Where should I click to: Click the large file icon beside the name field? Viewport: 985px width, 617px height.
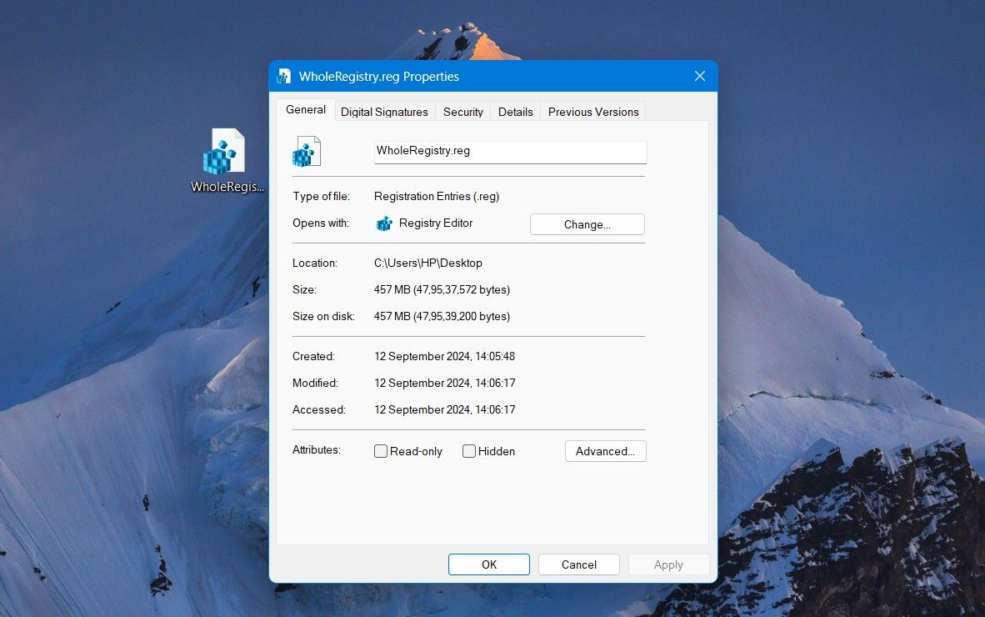(x=307, y=152)
